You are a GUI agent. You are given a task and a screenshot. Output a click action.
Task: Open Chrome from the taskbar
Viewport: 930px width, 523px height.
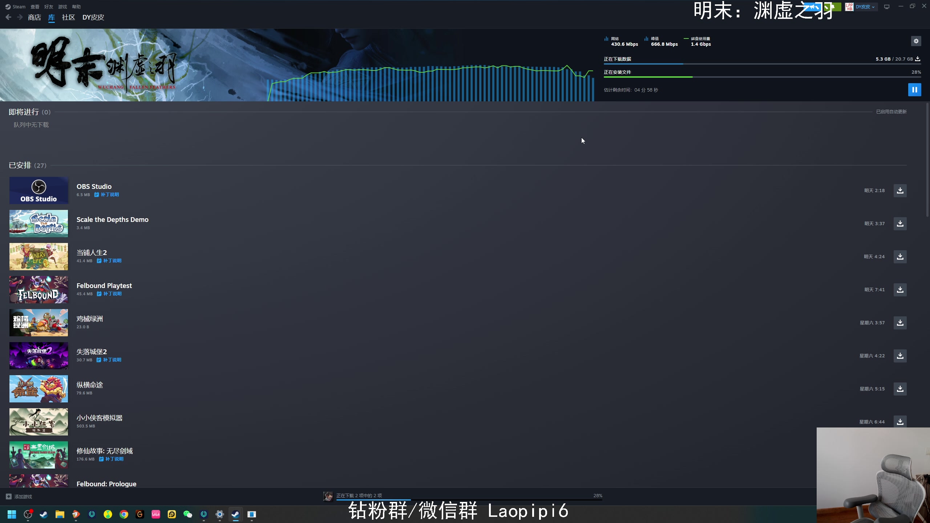(124, 514)
